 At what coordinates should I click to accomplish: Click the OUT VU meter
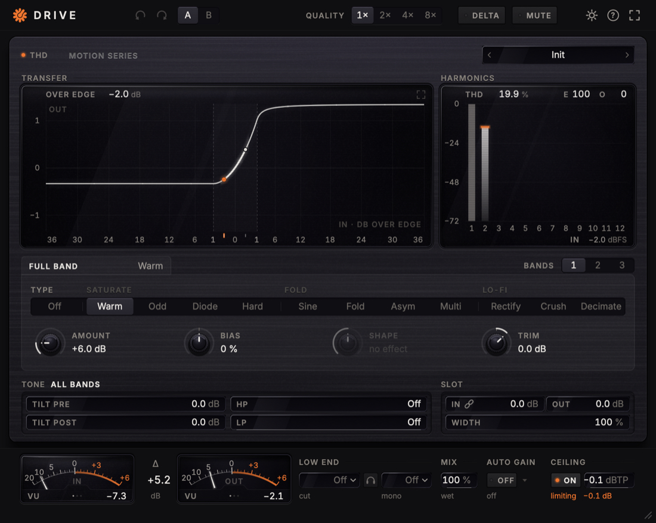tap(234, 479)
